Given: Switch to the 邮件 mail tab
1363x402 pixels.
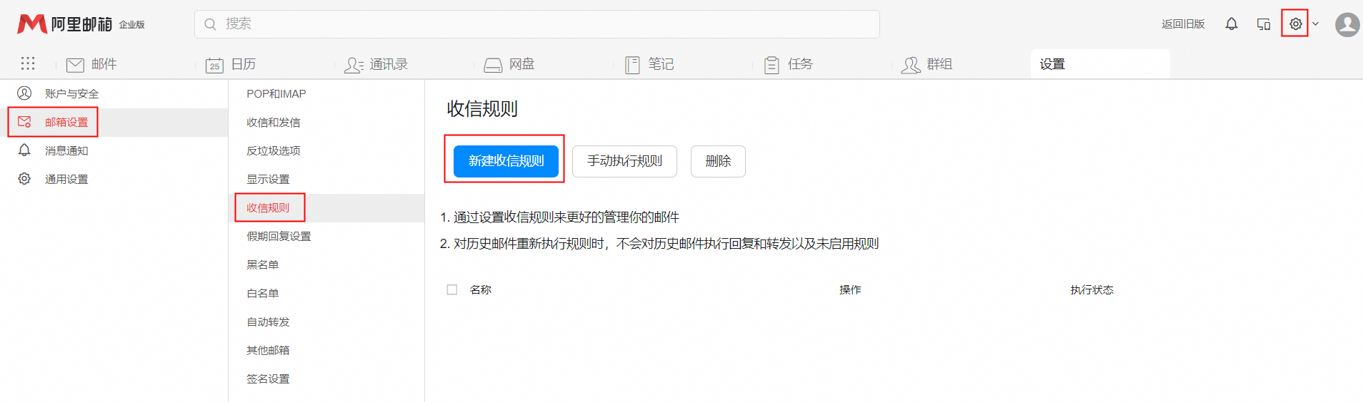Looking at the screenshot, I should click(x=91, y=65).
